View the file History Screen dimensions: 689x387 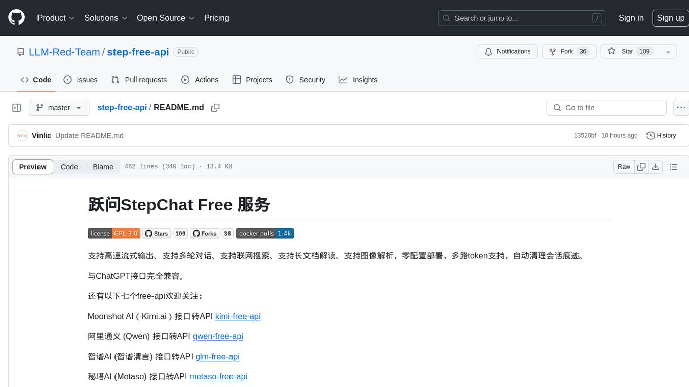(x=661, y=136)
